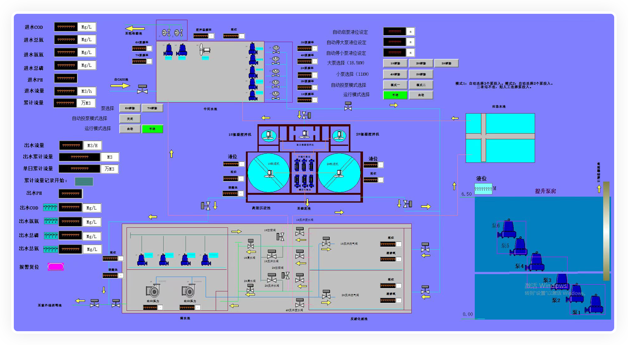Click the 2#反冲水阀 valve icon
The height and width of the screenshot is (345, 628).
click(x=272, y=278)
